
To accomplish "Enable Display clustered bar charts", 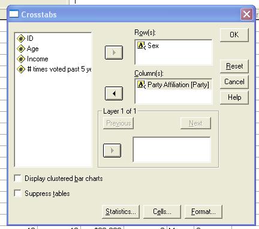I will [18, 179].
